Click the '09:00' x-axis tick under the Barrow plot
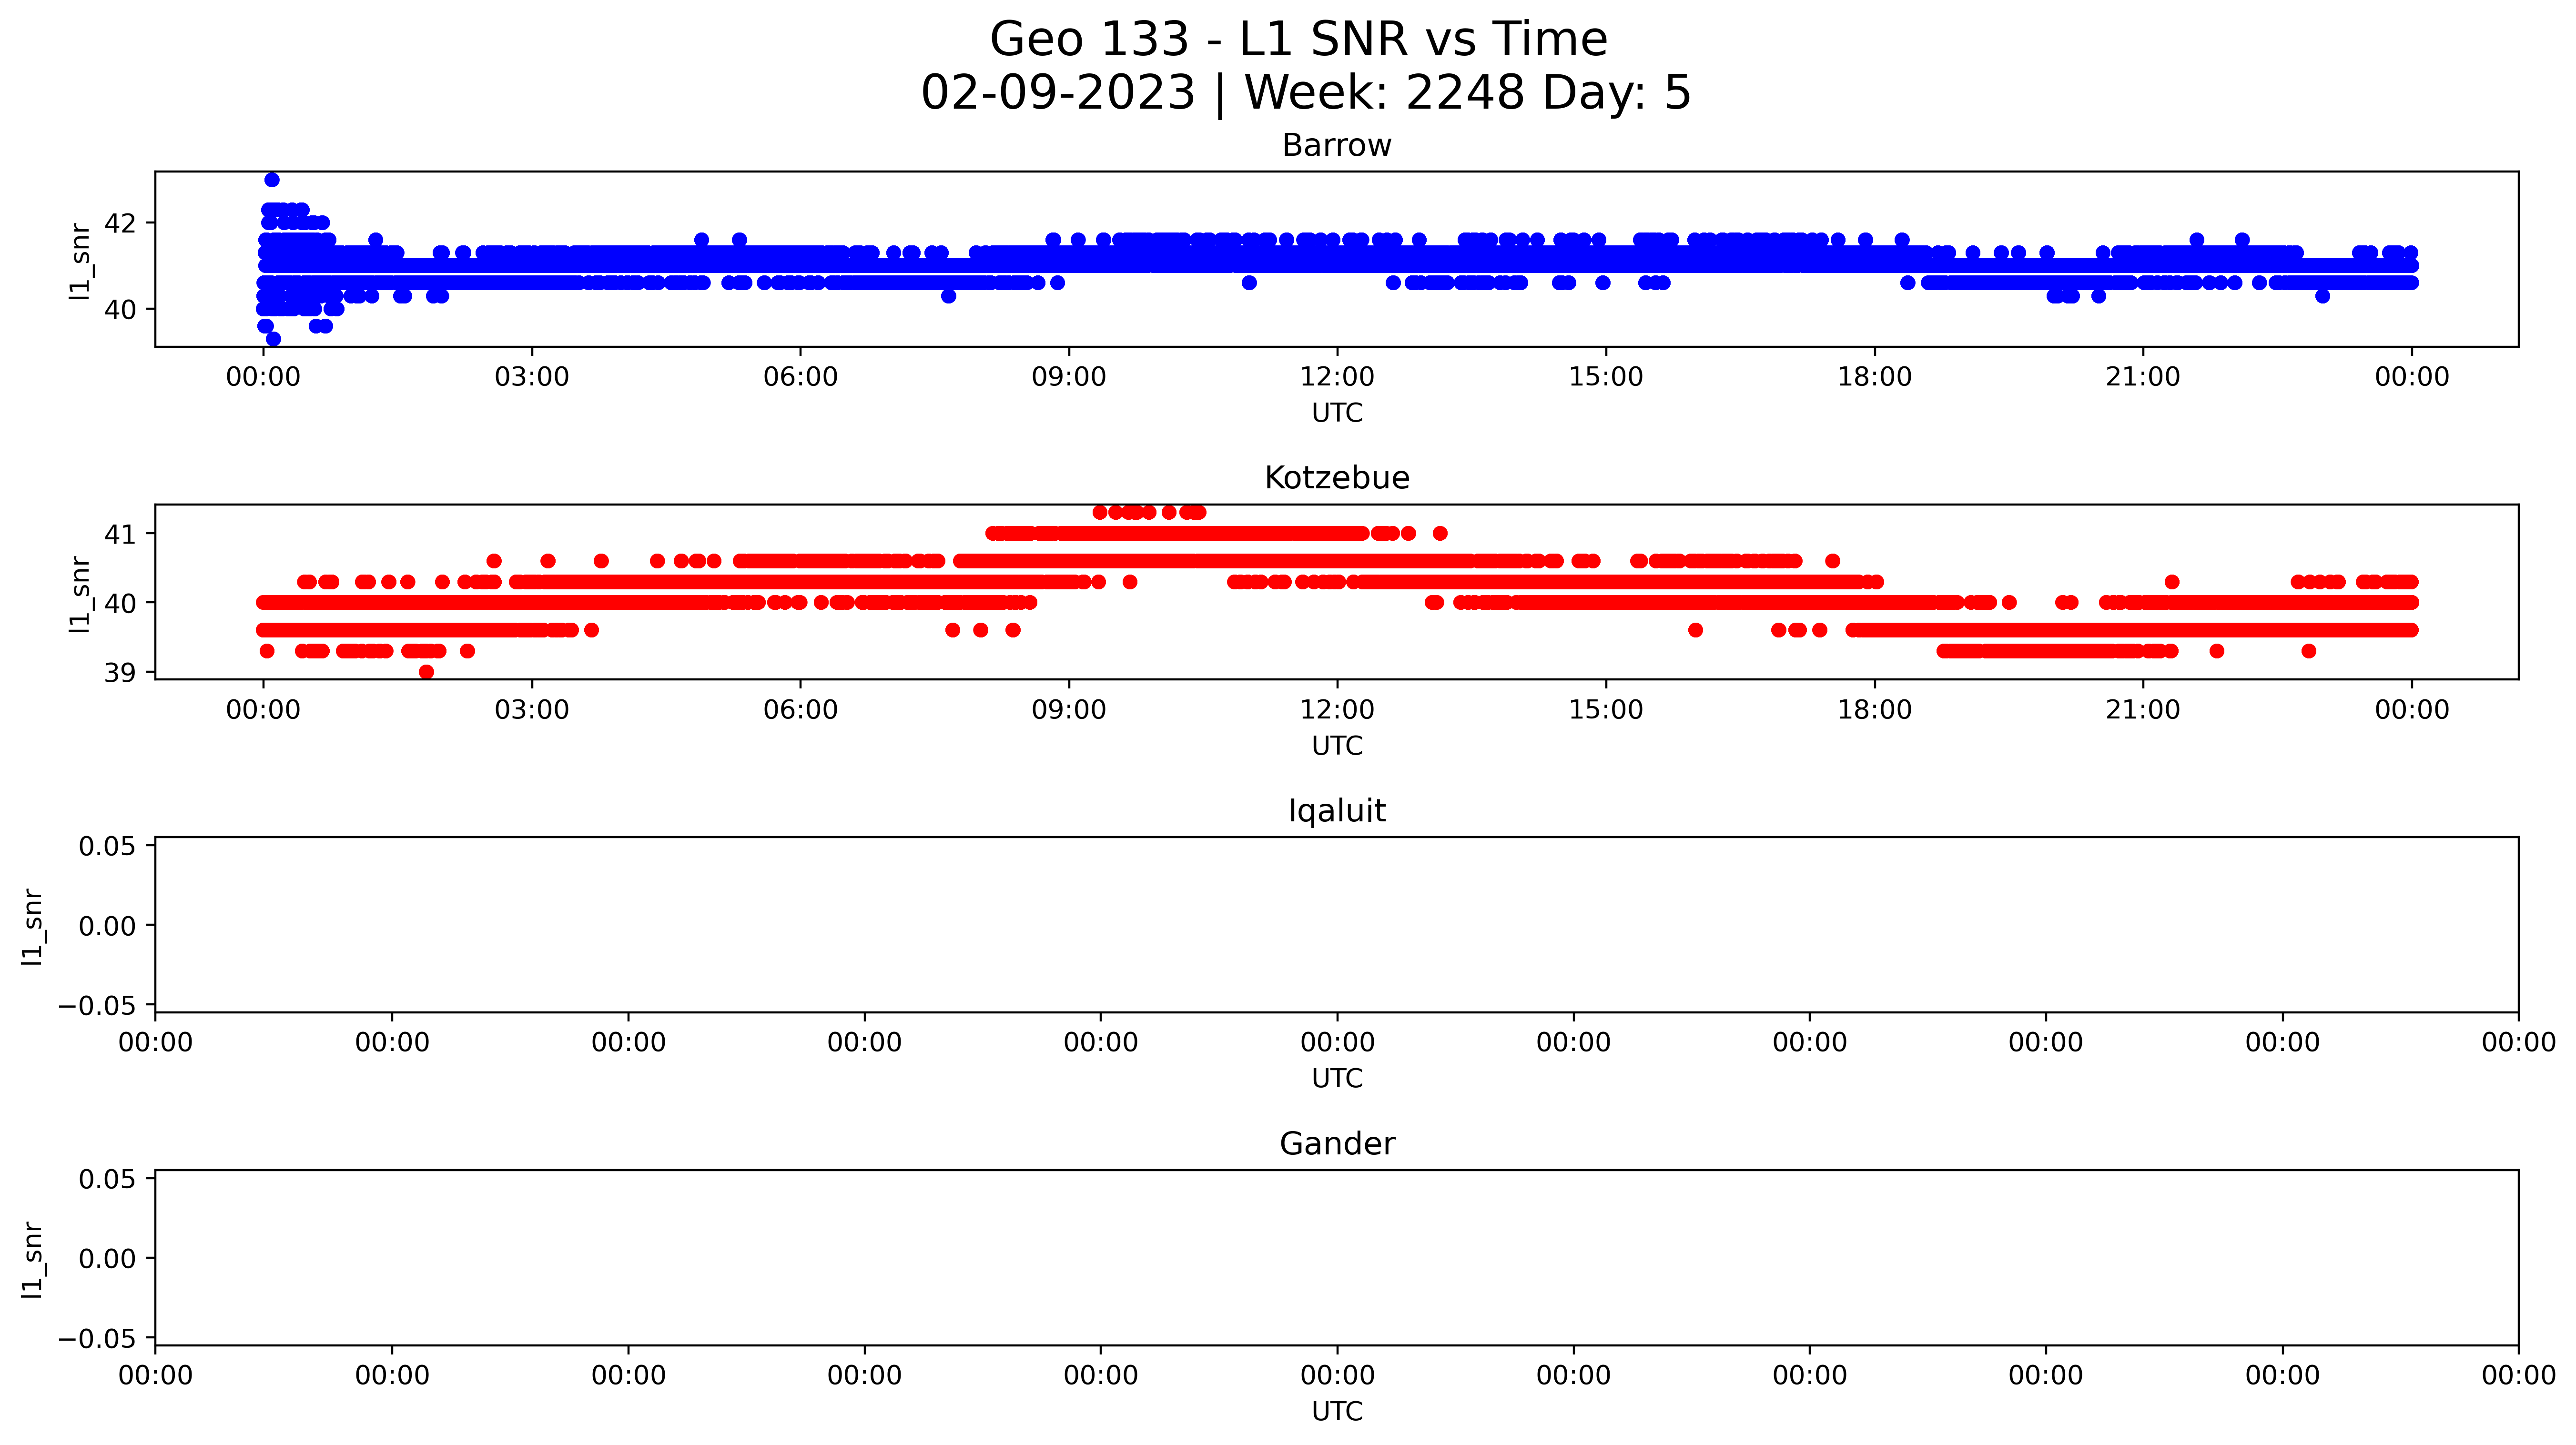This screenshot has height=1445, width=2576. [1069, 377]
